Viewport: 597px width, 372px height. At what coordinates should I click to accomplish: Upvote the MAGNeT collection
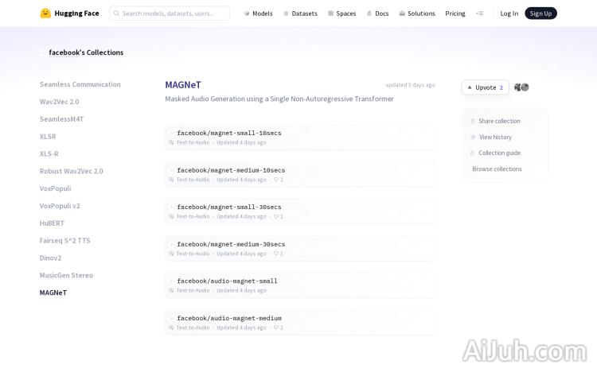pos(485,87)
